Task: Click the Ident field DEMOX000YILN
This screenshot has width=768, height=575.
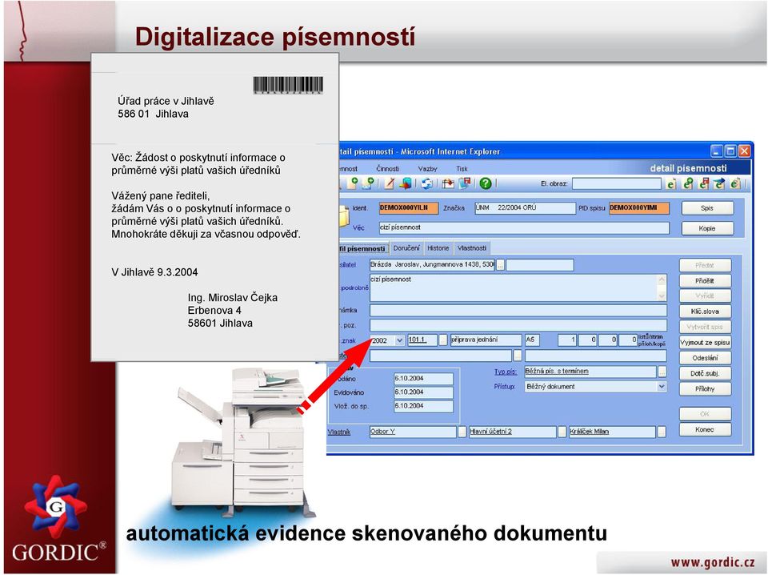Action: pyautogui.click(x=409, y=208)
